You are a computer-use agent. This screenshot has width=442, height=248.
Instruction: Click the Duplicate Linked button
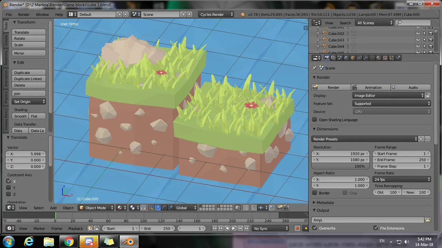pyautogui.click(x=29, y=79)
